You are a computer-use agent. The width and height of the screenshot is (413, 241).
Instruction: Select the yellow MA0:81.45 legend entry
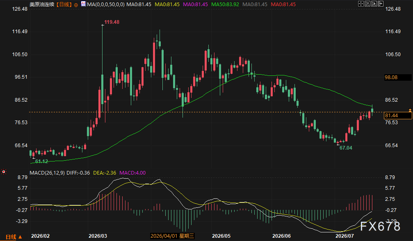click(x=167, y=5)
